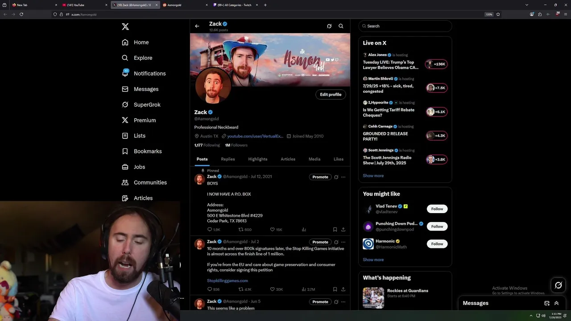Image resolution: width=571 pixels, height=321 pixels.
Task: Bookmark this page with the star icon
Action: point(498,14)
